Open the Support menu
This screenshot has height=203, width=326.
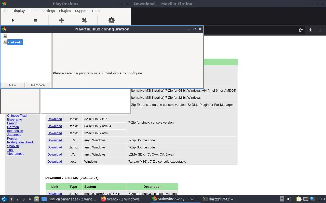pos(81,11)
